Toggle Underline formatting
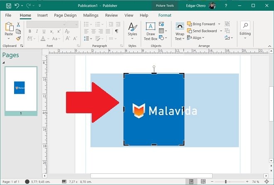The image size is (274, 185). click(x=44, y=32)
